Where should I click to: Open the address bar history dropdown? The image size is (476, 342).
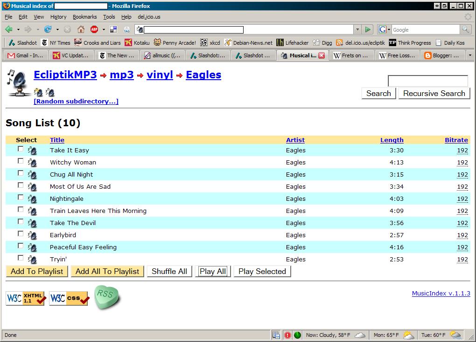[357, 29]
